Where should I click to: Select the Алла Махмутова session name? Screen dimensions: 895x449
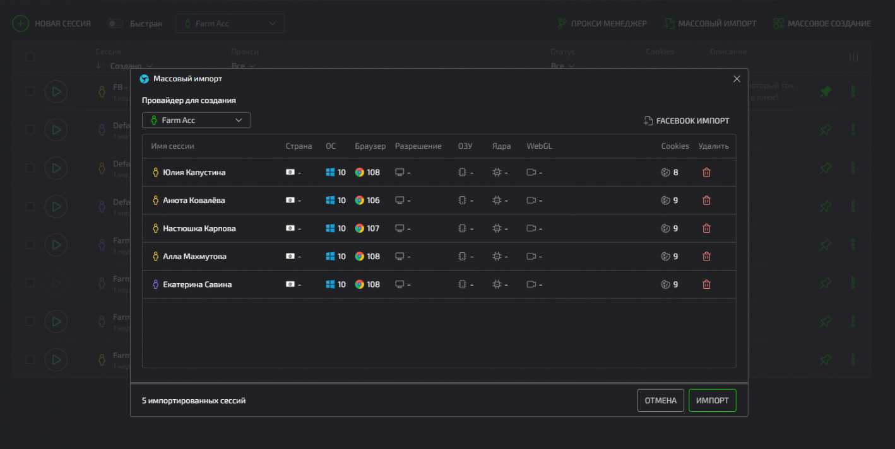(194, 257)
